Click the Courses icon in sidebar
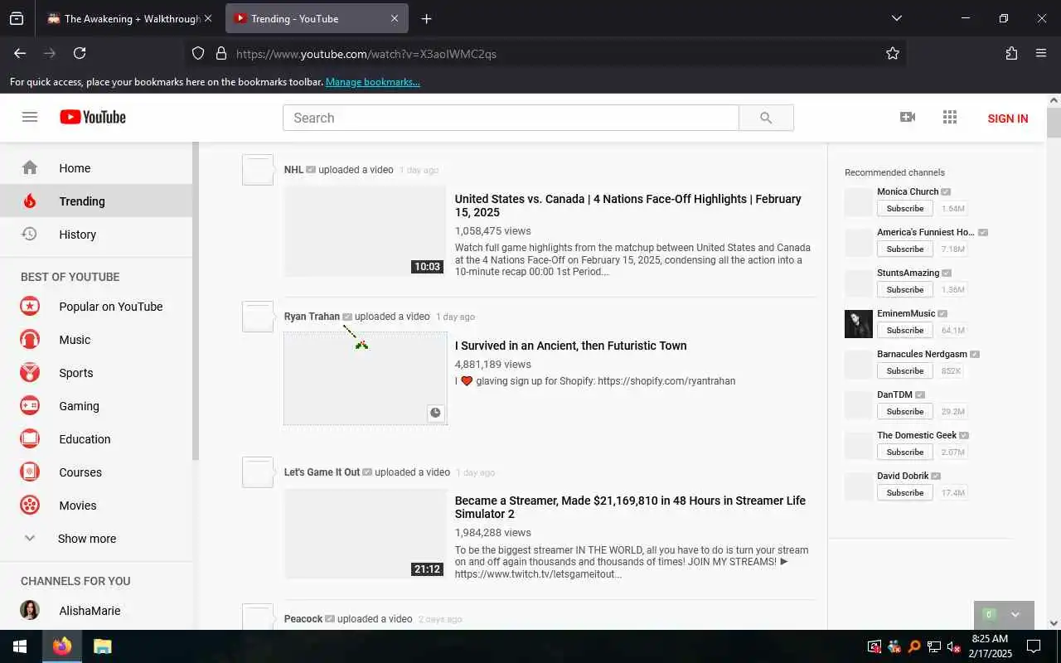The width and height of the screenshot is (1061, 663). 30,472
